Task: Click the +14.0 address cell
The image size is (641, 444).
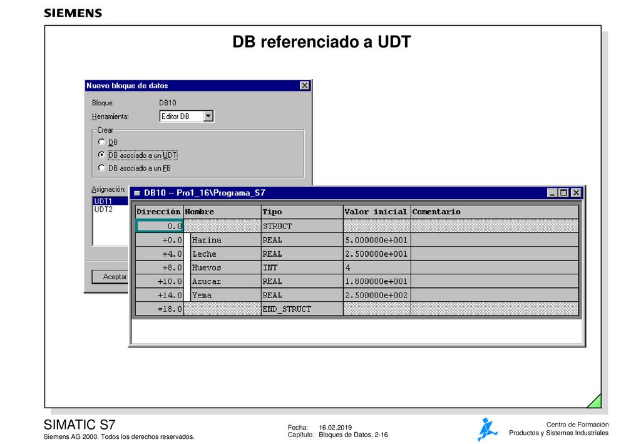Action: pyautogui.click(x=160, y=295)
